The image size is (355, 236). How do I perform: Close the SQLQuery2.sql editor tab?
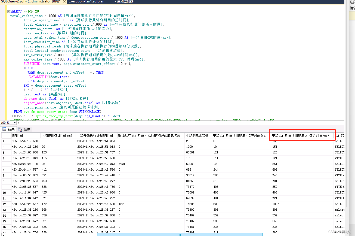[x=64, y=2]
